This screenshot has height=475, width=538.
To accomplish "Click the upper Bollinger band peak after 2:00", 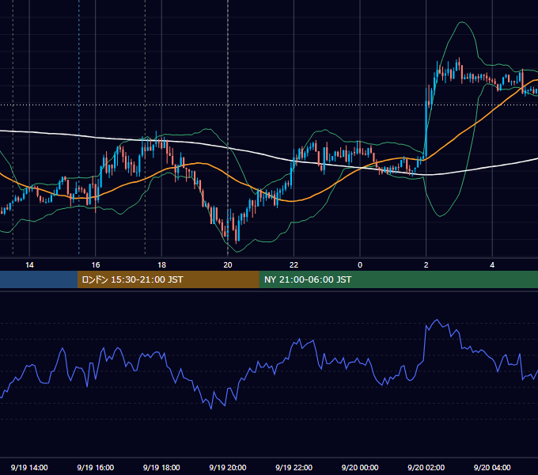I will click(462, 22).
